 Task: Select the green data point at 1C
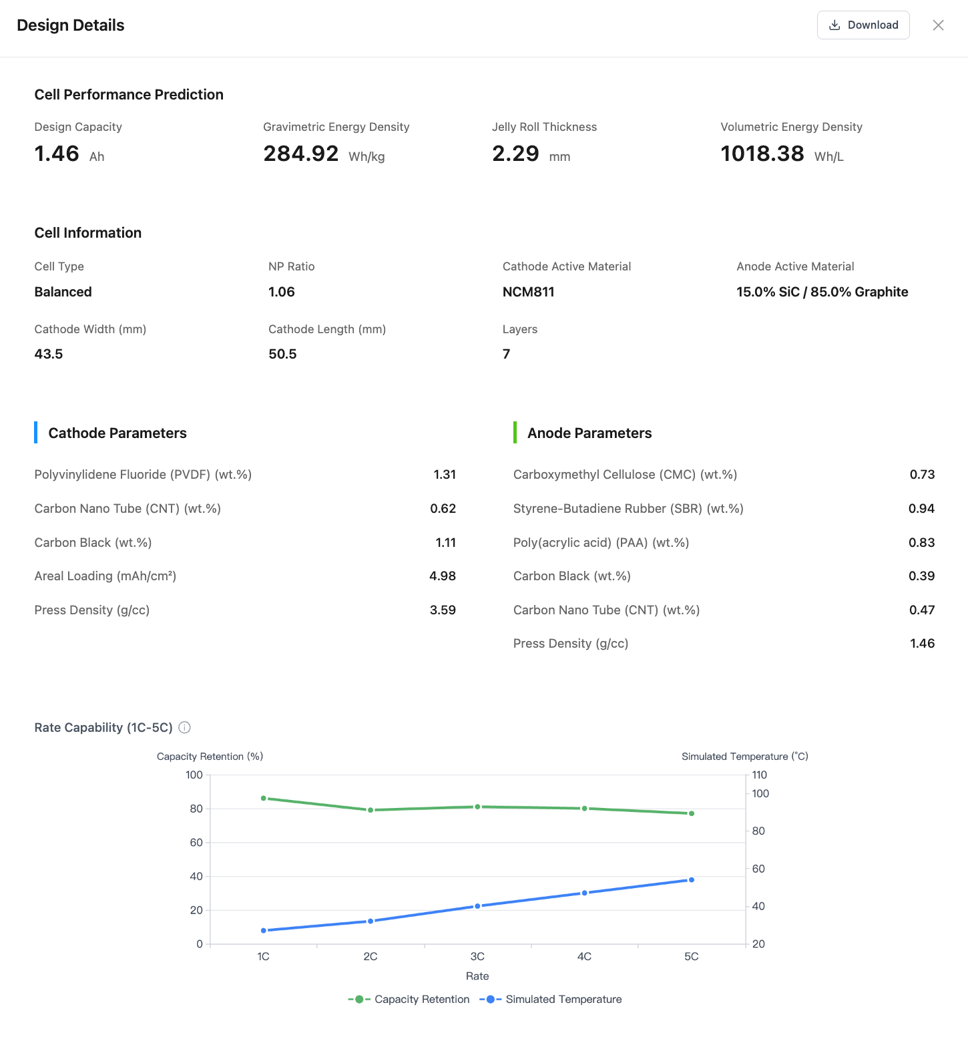pyautogui.click(x=264, y=798)
